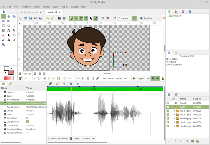The image size is (210, 145).
Task: Disable the head-4.png layer checkbox
Action: click(168, 111)
